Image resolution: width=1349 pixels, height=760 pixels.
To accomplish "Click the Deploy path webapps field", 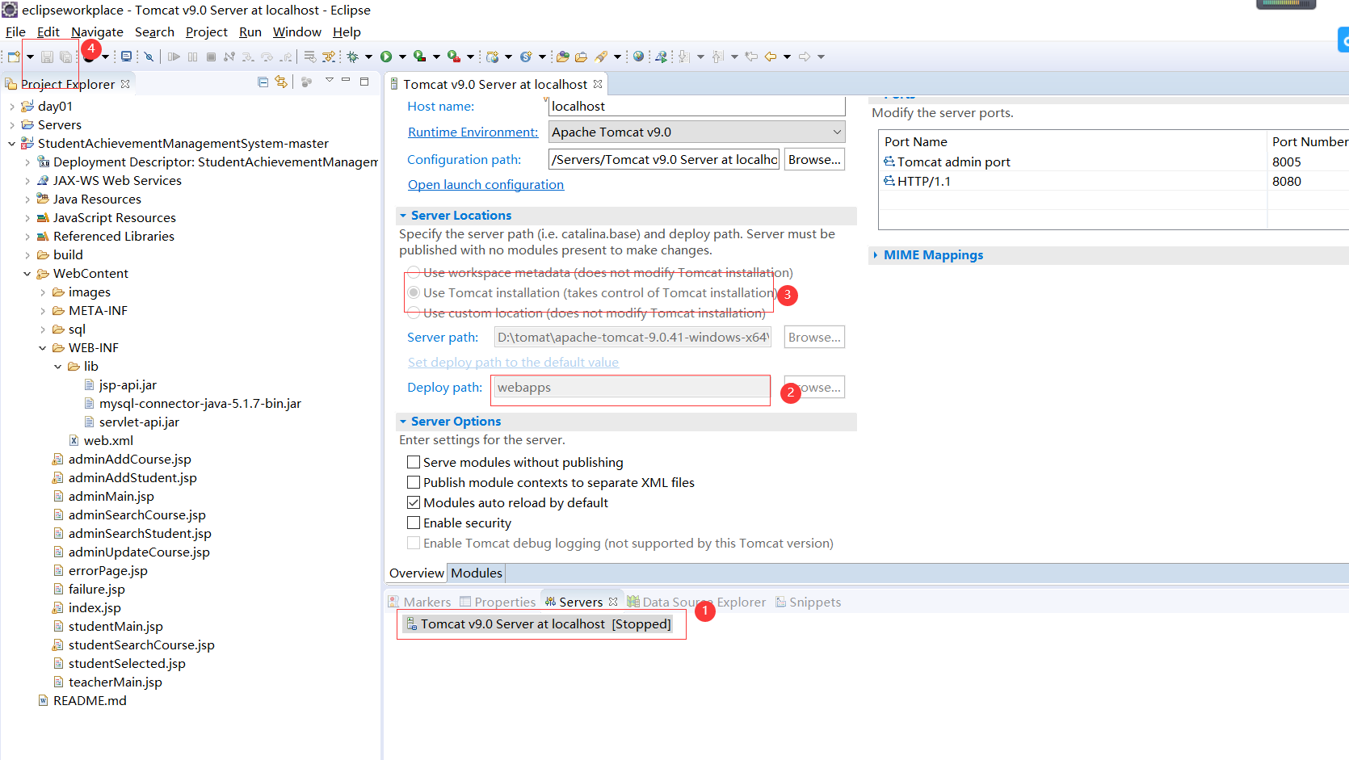I will click(x=631, y=388).
